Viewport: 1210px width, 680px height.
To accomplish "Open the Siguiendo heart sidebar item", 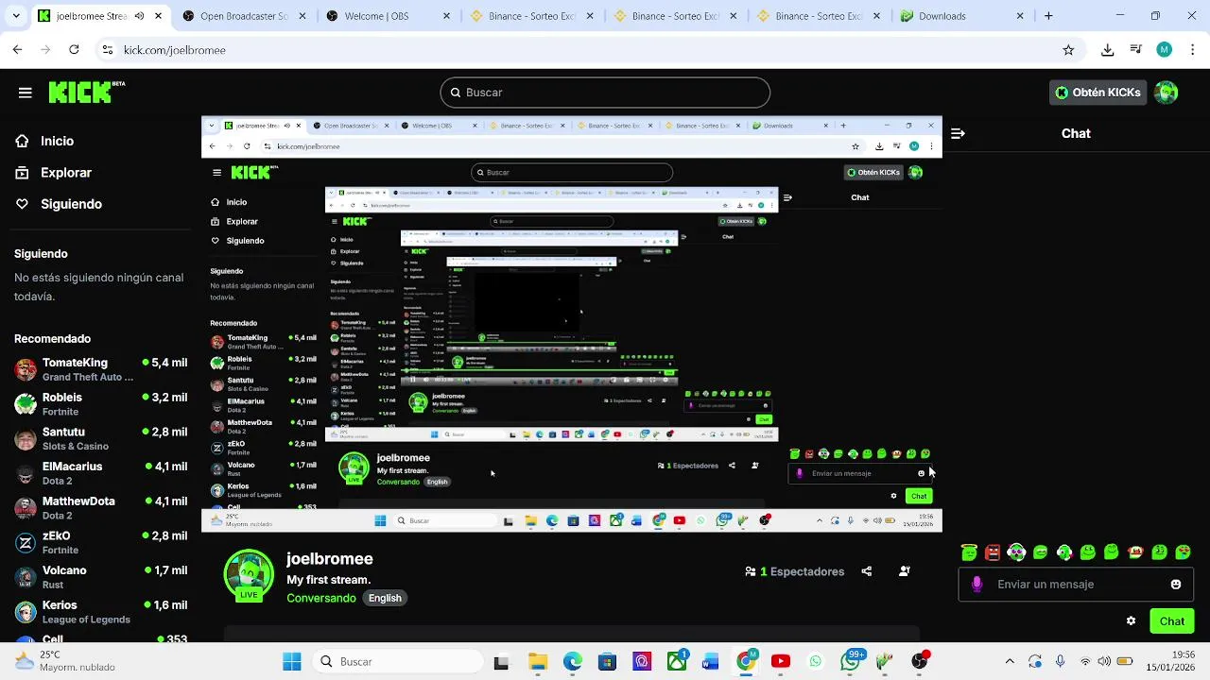I will click(71, 204).
